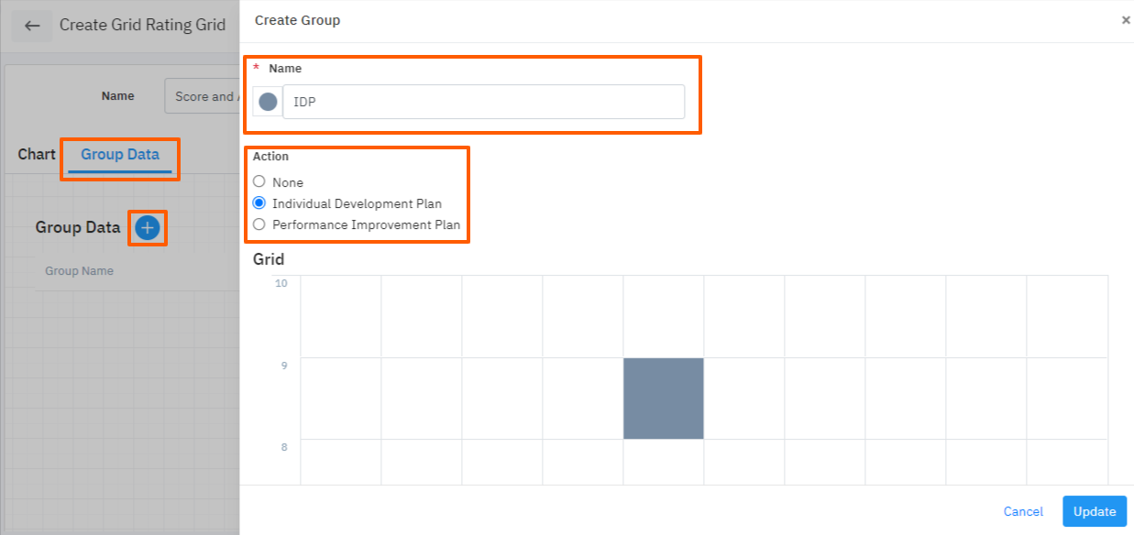The height and width of the screenshot is (535, 1134).
Task: Click grid cell directly above highlighted cell
Action: point(664,316)
